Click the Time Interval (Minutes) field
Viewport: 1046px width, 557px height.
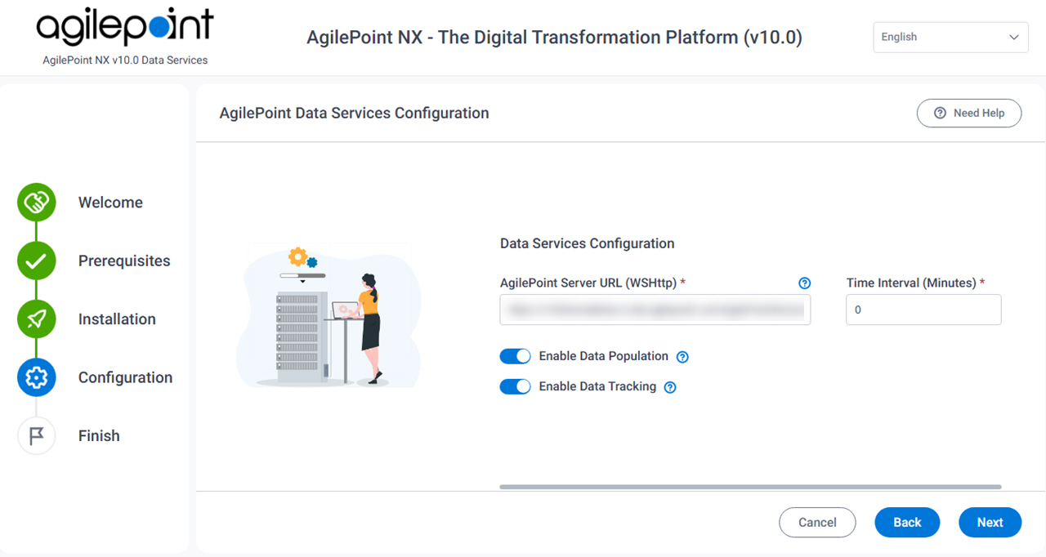click(923, 310)
